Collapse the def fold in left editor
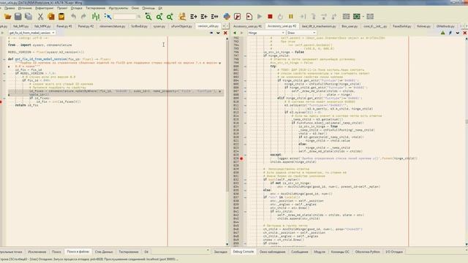 coord(4,59)
